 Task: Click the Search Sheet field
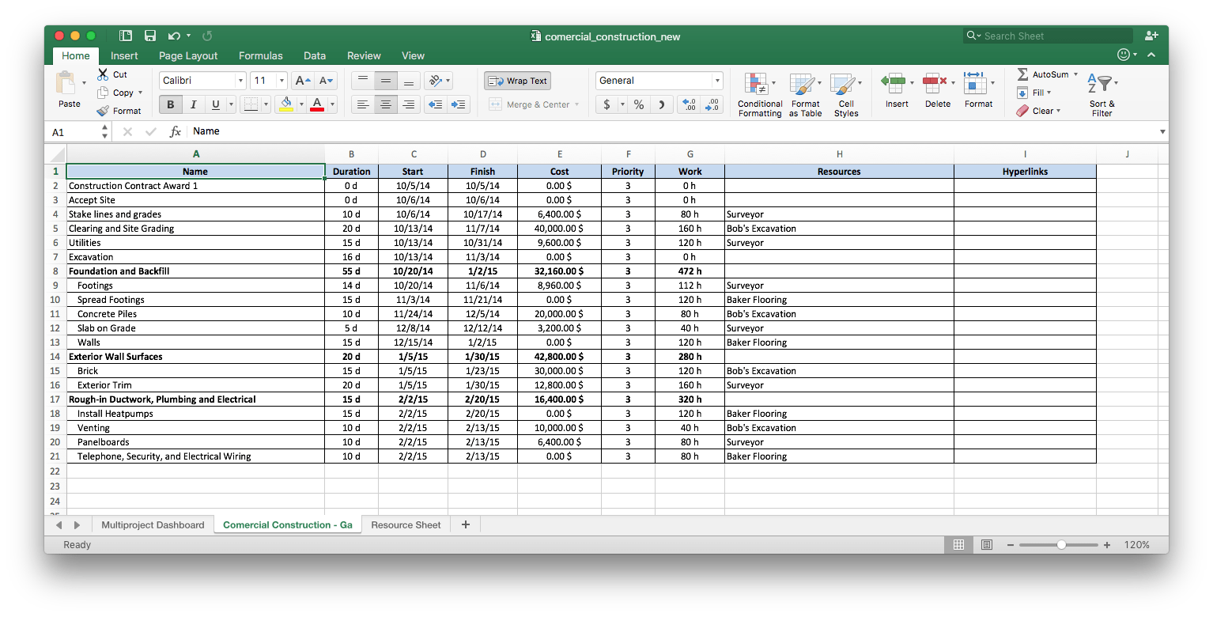click(x=1048, y=36)
